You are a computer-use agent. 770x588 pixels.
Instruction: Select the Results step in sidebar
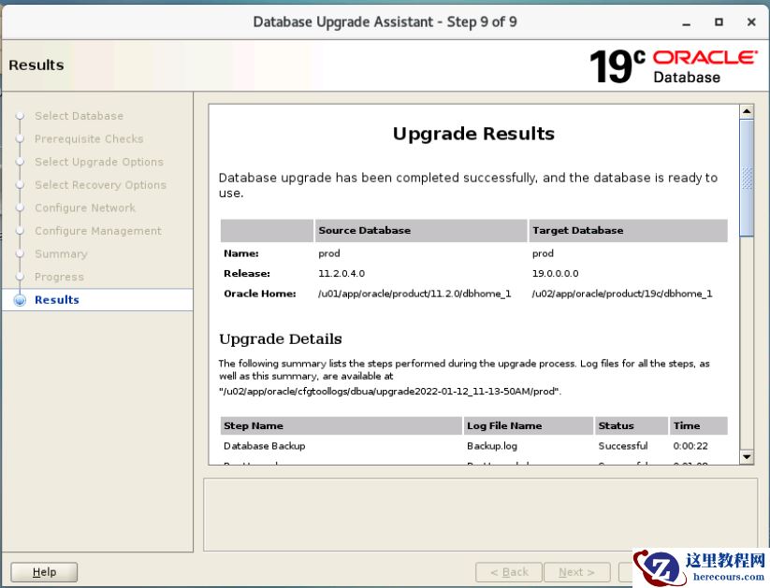click(56, 300)
